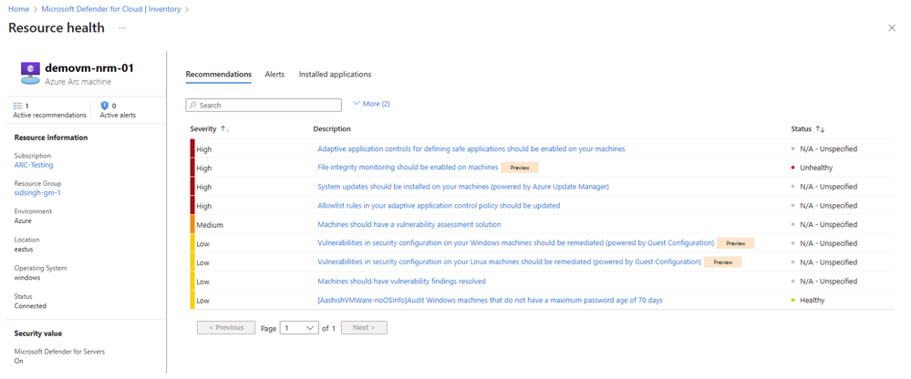Click the Status column header label
911x379 pixels.
802,128
